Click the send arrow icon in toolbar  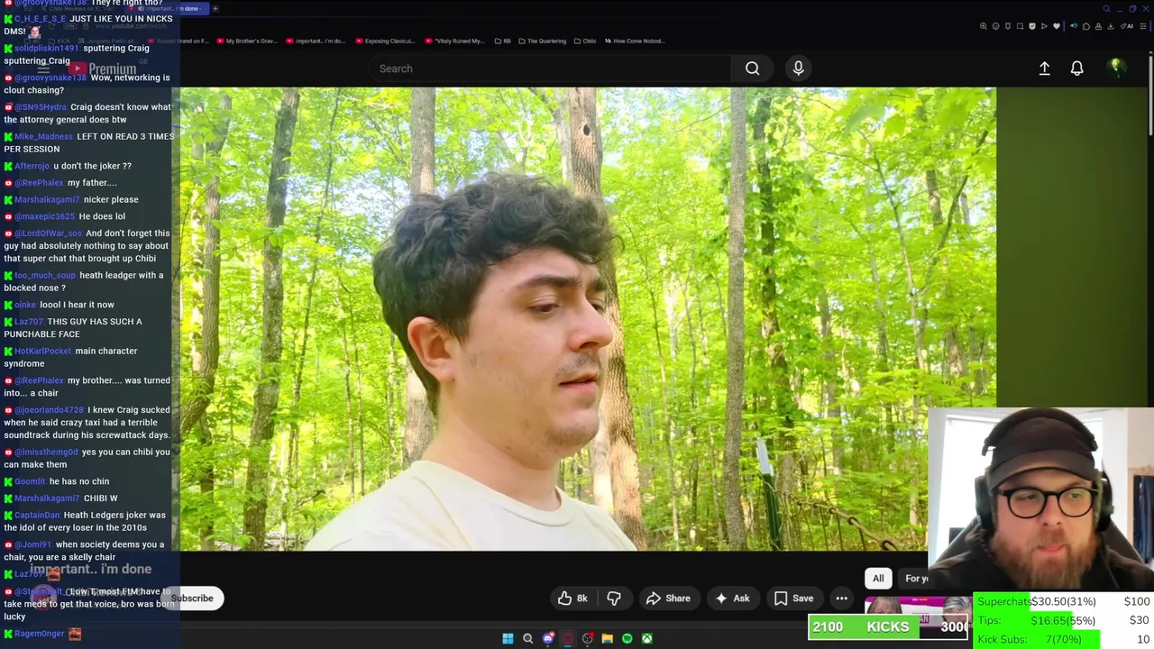[1044, 26]
